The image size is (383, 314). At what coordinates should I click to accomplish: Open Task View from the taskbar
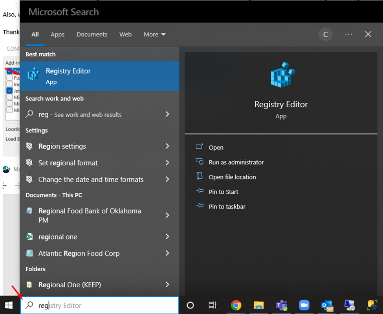click(212, 305)
